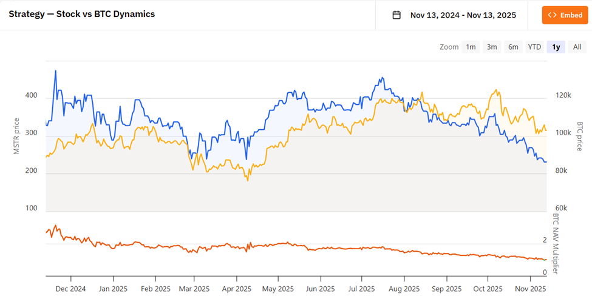Screen dimensions: 592x299
Task: Click the code brackets icon on Embed
Action: tap(552, 15)
